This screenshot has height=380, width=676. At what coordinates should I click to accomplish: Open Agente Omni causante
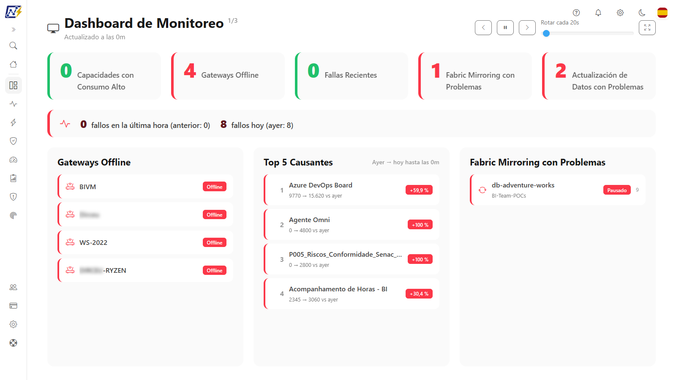pos(352,225)
